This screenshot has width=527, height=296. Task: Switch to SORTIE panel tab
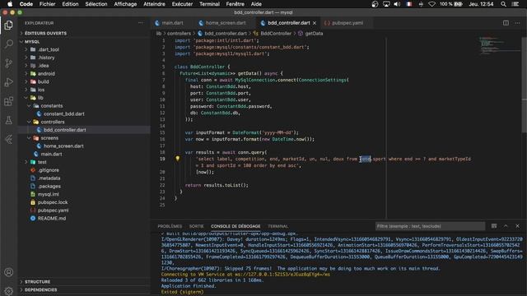(x=196, y=226)
